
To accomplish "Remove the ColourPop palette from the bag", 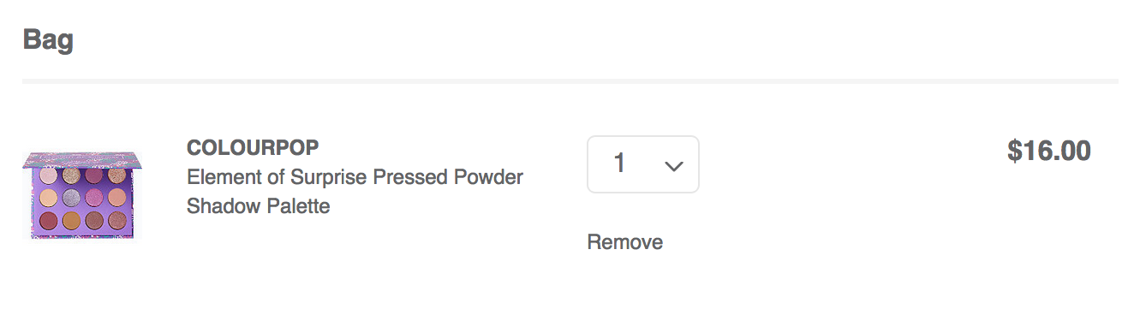I will pyautogui.click(x=625, y=242).
